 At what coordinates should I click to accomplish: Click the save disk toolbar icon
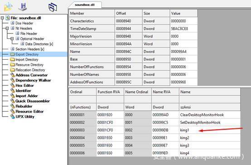click(x=23, y=6)
